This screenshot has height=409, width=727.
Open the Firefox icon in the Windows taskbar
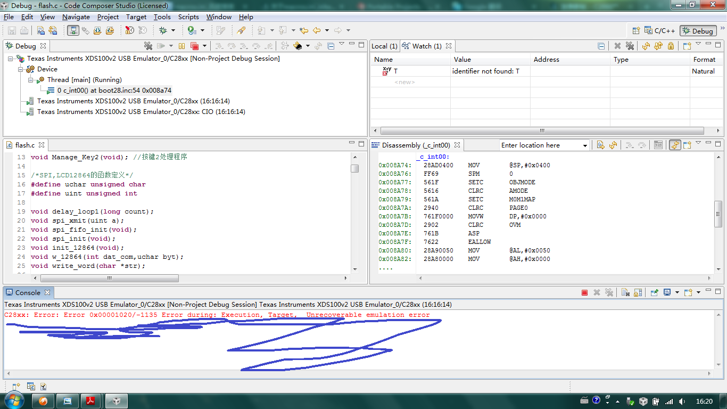[44, 401]
